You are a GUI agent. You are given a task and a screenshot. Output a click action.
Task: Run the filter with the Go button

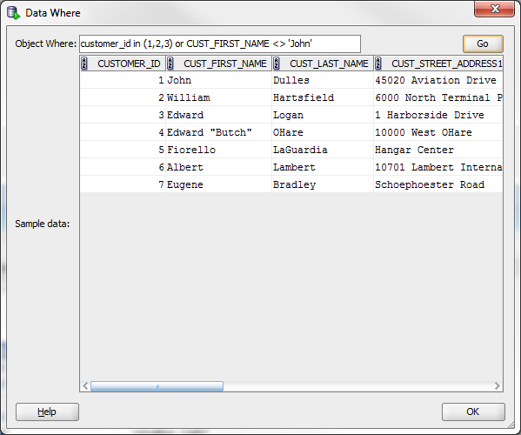tap(483, 43)
